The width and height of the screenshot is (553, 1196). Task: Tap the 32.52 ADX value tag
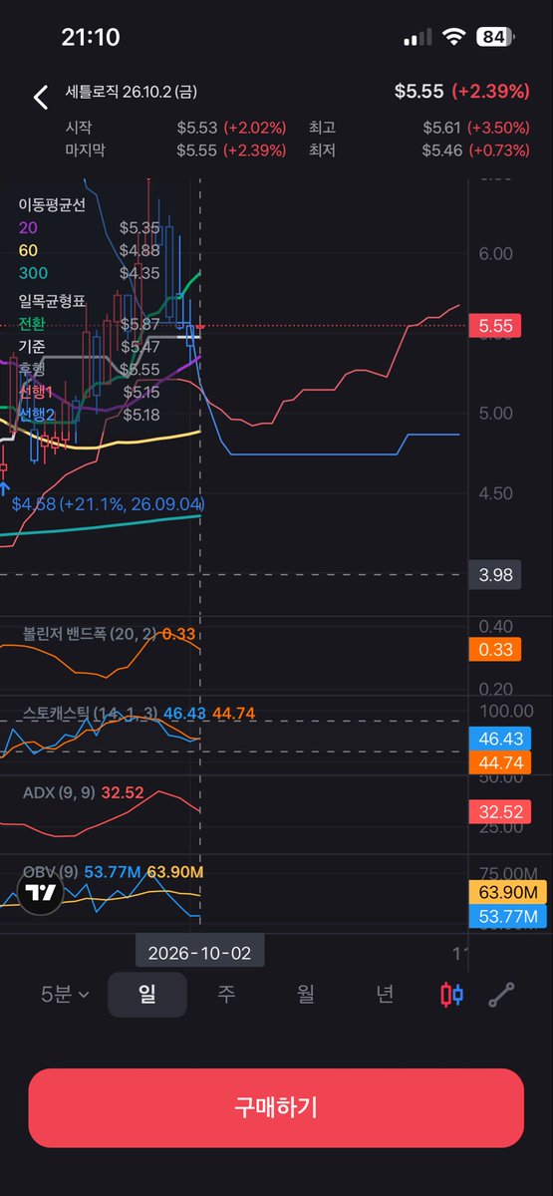502,812
